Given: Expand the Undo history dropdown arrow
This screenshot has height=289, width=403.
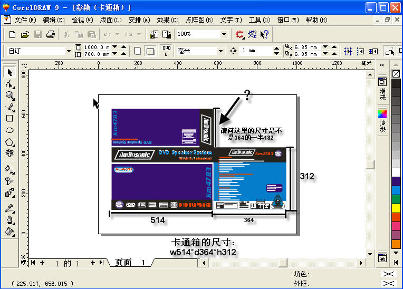Looking at the screenshot, I should tap(117, 34).
